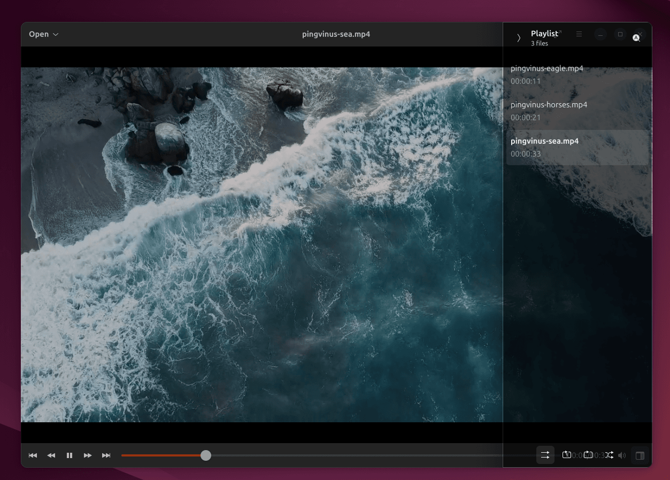Minimize the video player window
Screen dimensions: 670x480
(600, 34)
